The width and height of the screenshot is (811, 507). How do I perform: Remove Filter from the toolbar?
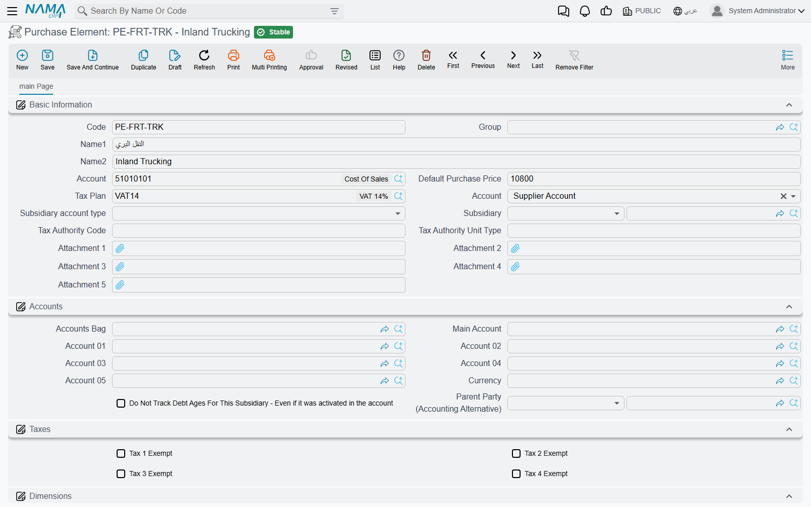point(574,60)
